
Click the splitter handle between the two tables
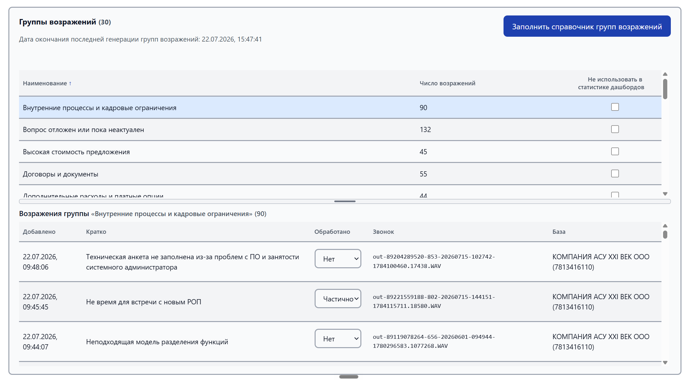click(x=345, y=201)
